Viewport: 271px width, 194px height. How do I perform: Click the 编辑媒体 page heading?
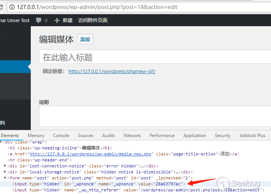tap(56, 39)
